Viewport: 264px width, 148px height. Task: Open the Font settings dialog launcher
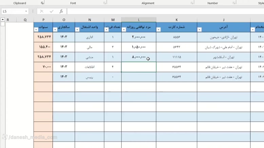click(x=105, y=3)
